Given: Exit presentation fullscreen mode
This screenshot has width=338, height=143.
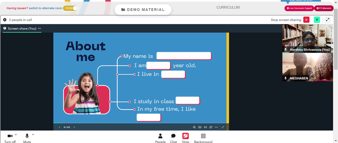Looking at the screenshot, I should click(223, 127).
